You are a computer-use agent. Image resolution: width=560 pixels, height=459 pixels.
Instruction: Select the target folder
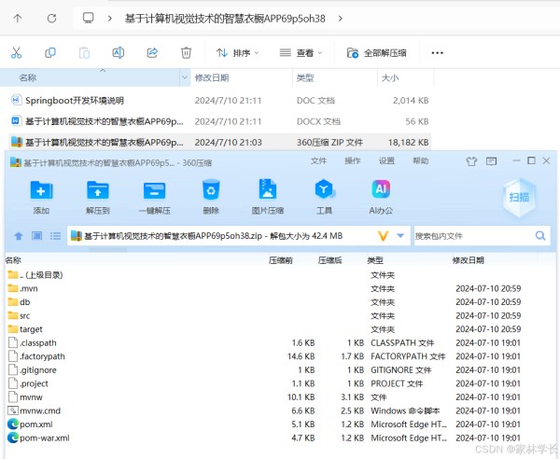click(25, 329)
